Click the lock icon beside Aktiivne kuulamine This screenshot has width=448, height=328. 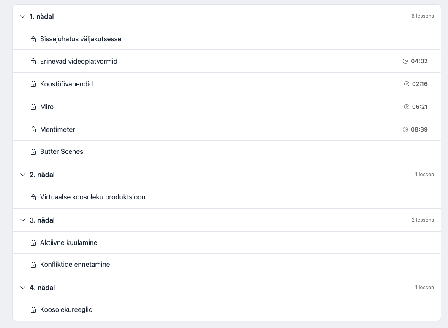(33, 243)
